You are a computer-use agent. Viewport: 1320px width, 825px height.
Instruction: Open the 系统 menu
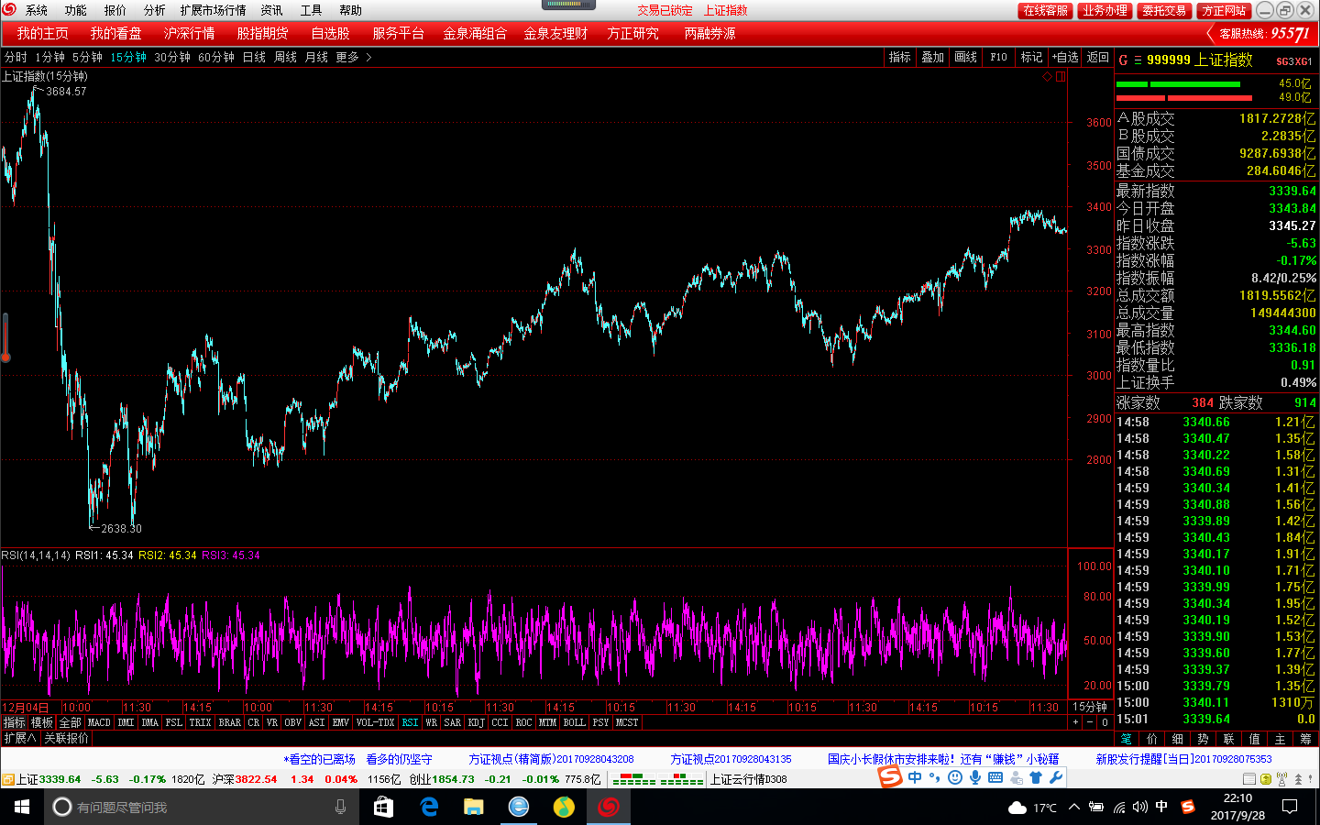(x=37, y=10)
